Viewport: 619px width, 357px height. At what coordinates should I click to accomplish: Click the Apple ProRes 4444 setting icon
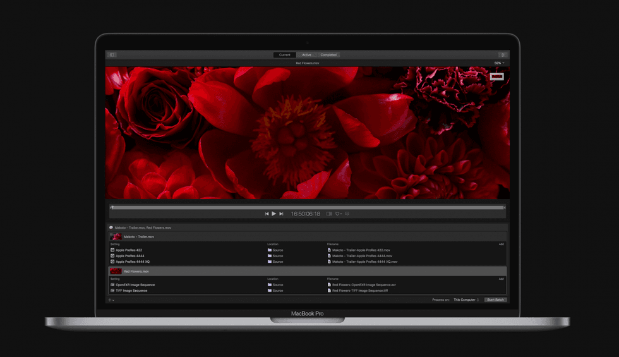112,256
